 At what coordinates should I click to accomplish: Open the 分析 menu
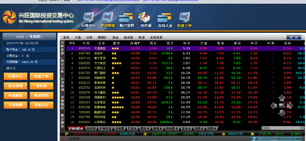point(89,37)
